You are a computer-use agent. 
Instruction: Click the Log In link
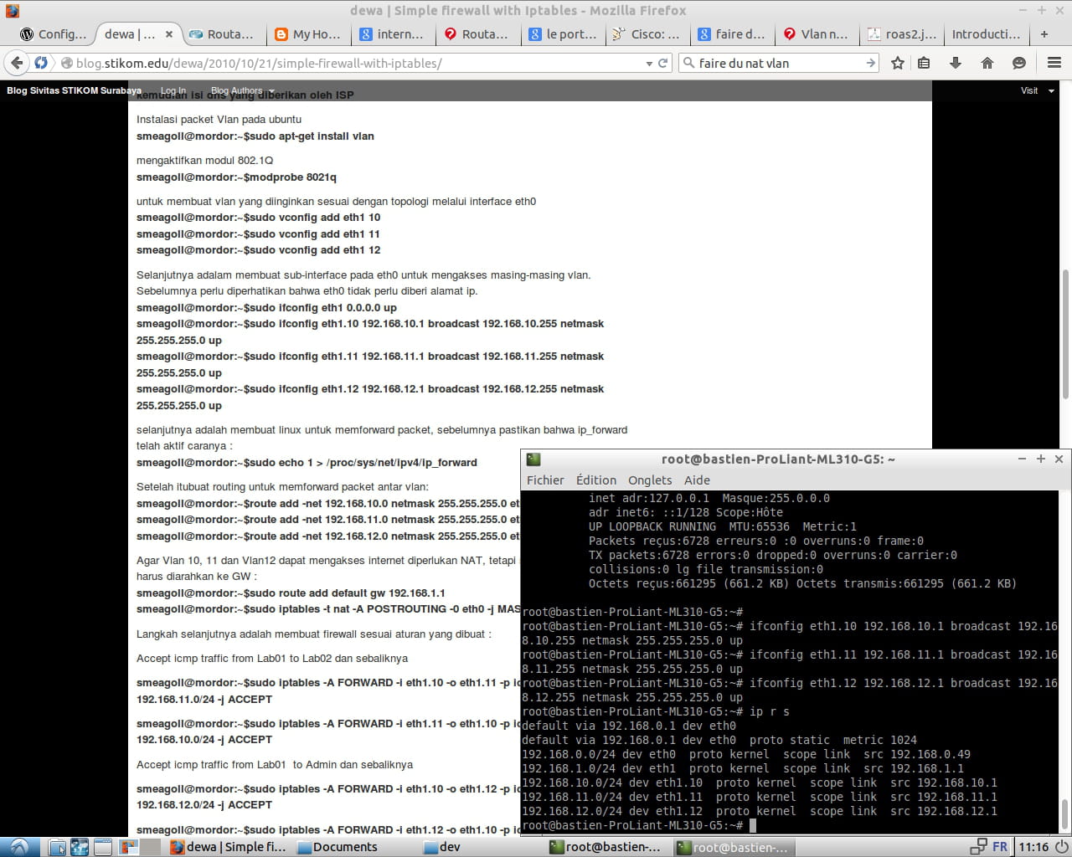coord(173,90)
